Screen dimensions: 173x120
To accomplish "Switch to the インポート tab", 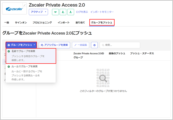I will tap(64, 23).
